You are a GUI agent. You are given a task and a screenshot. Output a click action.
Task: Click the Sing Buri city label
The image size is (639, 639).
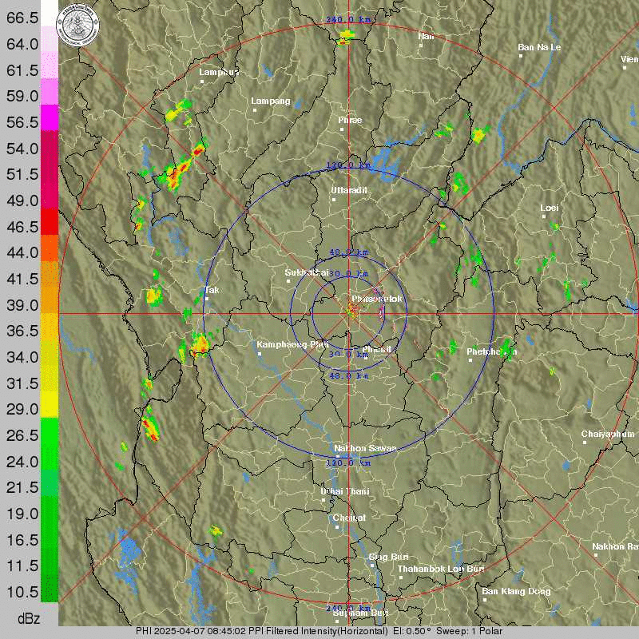point(388,557)
